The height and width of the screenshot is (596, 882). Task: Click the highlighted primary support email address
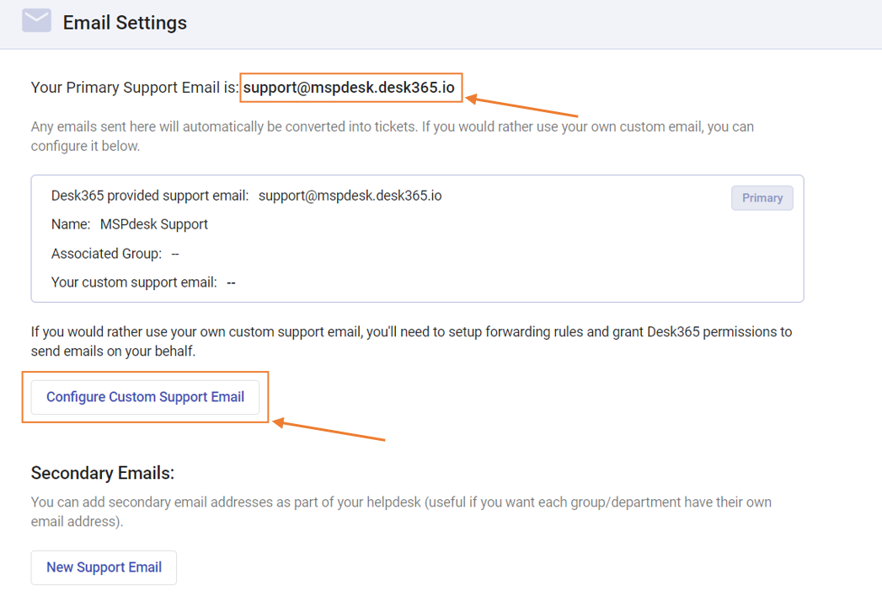coord(350,87)
